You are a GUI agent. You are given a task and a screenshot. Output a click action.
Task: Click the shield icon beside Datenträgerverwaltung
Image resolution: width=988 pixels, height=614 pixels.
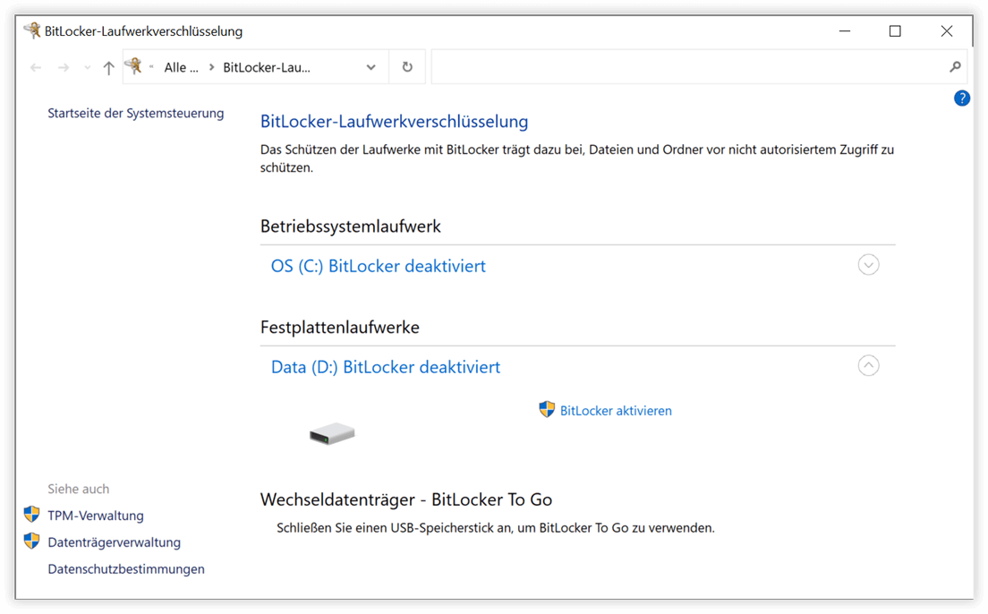pos(31,541)
